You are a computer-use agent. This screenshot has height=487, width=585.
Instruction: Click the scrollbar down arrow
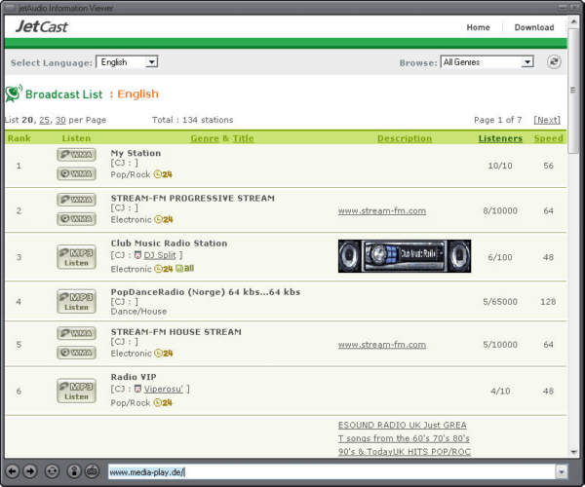point(573,452)
